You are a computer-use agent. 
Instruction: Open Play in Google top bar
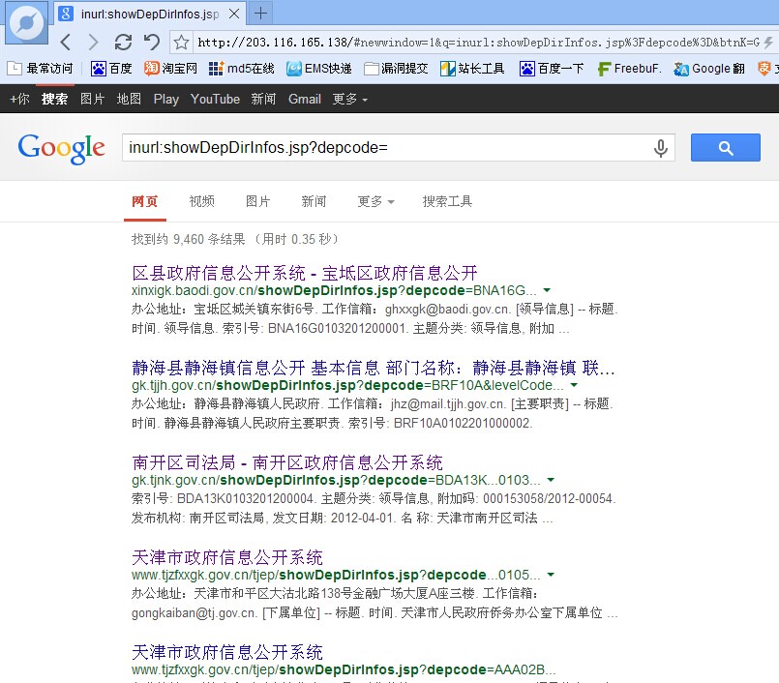click(165, 99)
